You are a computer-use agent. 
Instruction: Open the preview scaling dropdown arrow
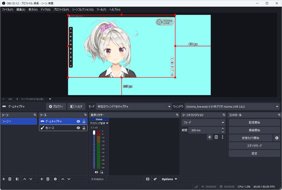50,99
